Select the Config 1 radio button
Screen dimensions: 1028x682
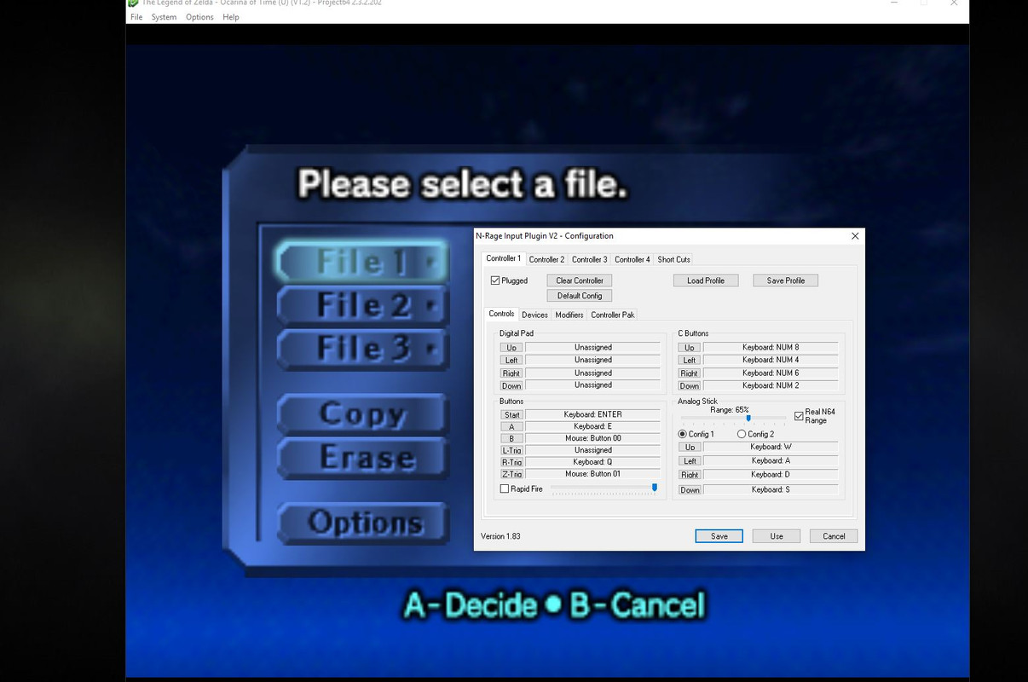point(682,434)
